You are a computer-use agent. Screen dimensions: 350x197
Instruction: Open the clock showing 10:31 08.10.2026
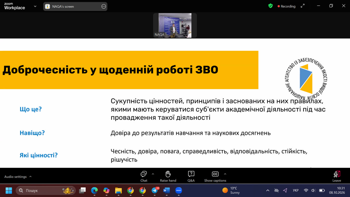tap(337, 190)
